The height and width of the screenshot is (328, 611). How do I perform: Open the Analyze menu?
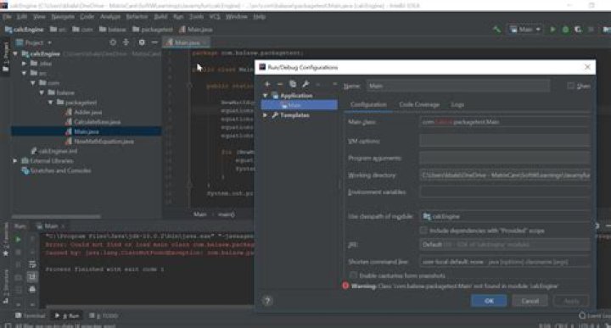click(x=110, y=17)
